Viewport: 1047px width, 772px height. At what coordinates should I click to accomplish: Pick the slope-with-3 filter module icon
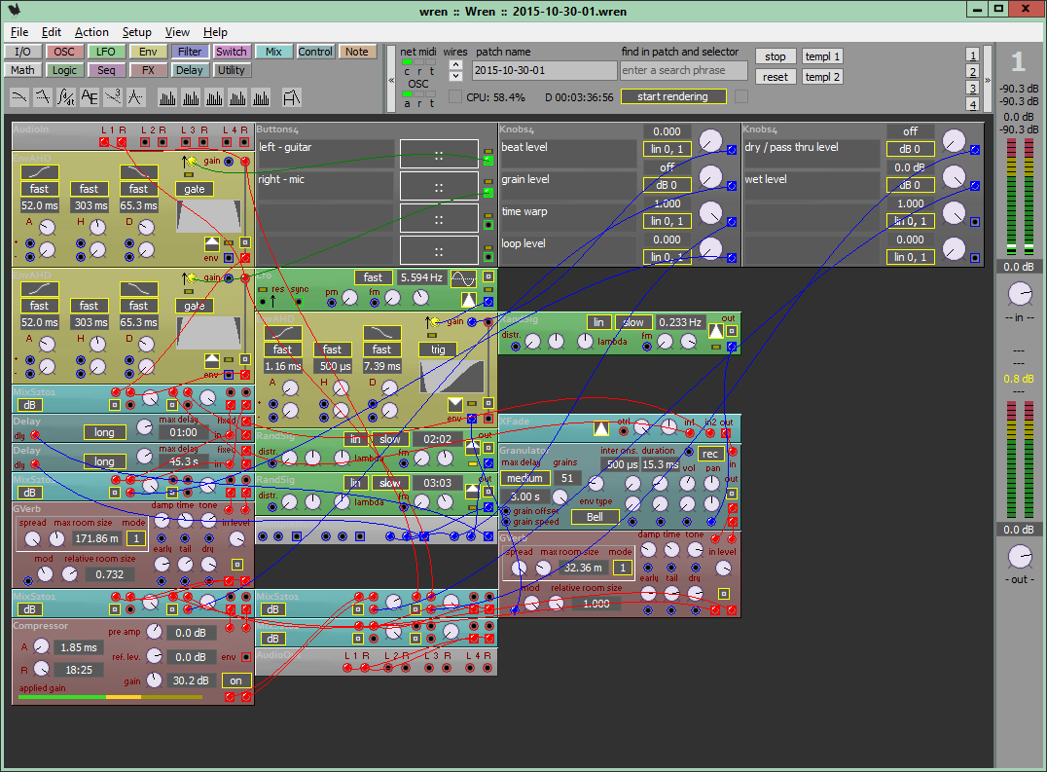coord(112,97)
